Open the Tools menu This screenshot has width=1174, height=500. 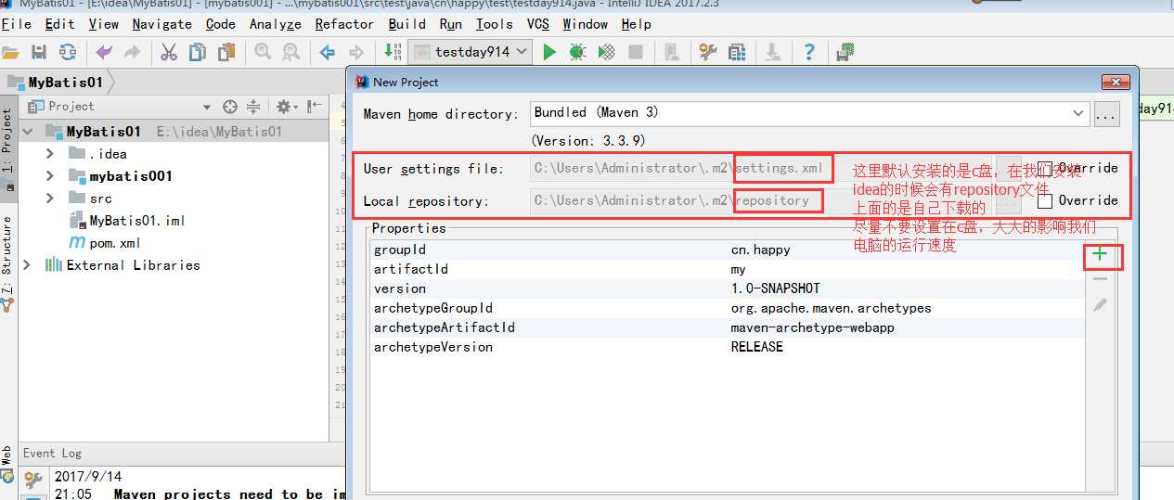tap(494, 24)
